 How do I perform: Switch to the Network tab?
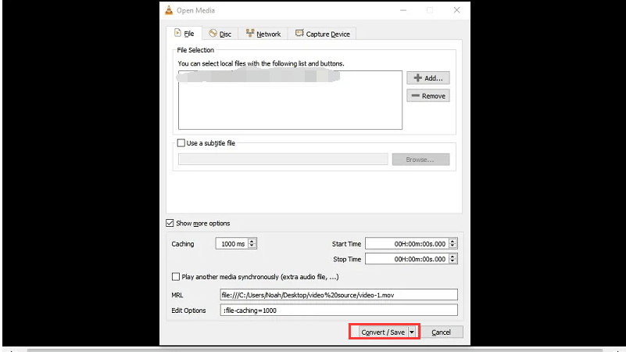[263, 34]
